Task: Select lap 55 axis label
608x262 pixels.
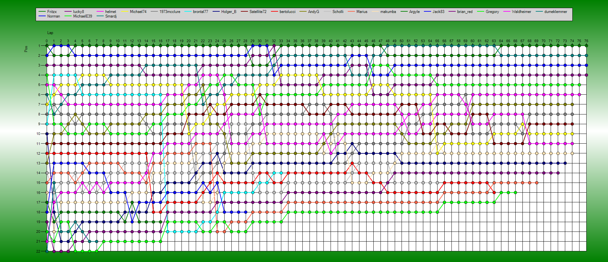Action: tap(437, 41)
